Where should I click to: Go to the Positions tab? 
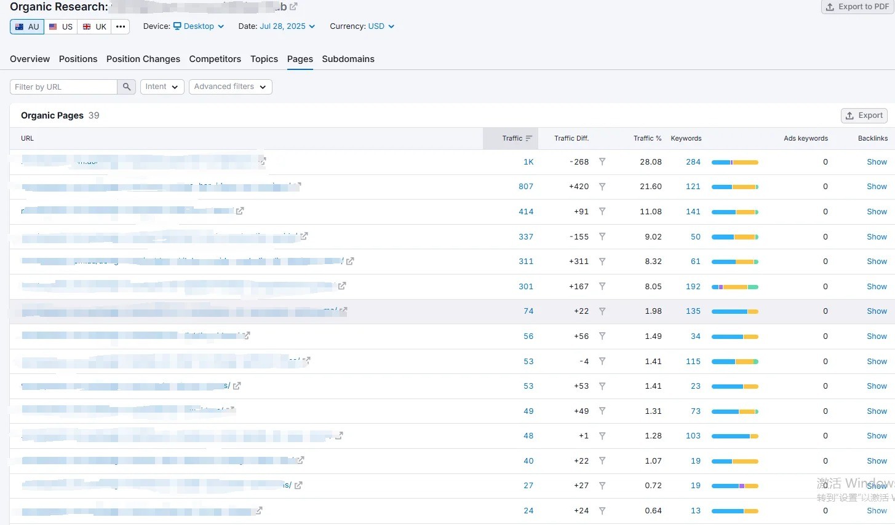[x=78, y=59]
